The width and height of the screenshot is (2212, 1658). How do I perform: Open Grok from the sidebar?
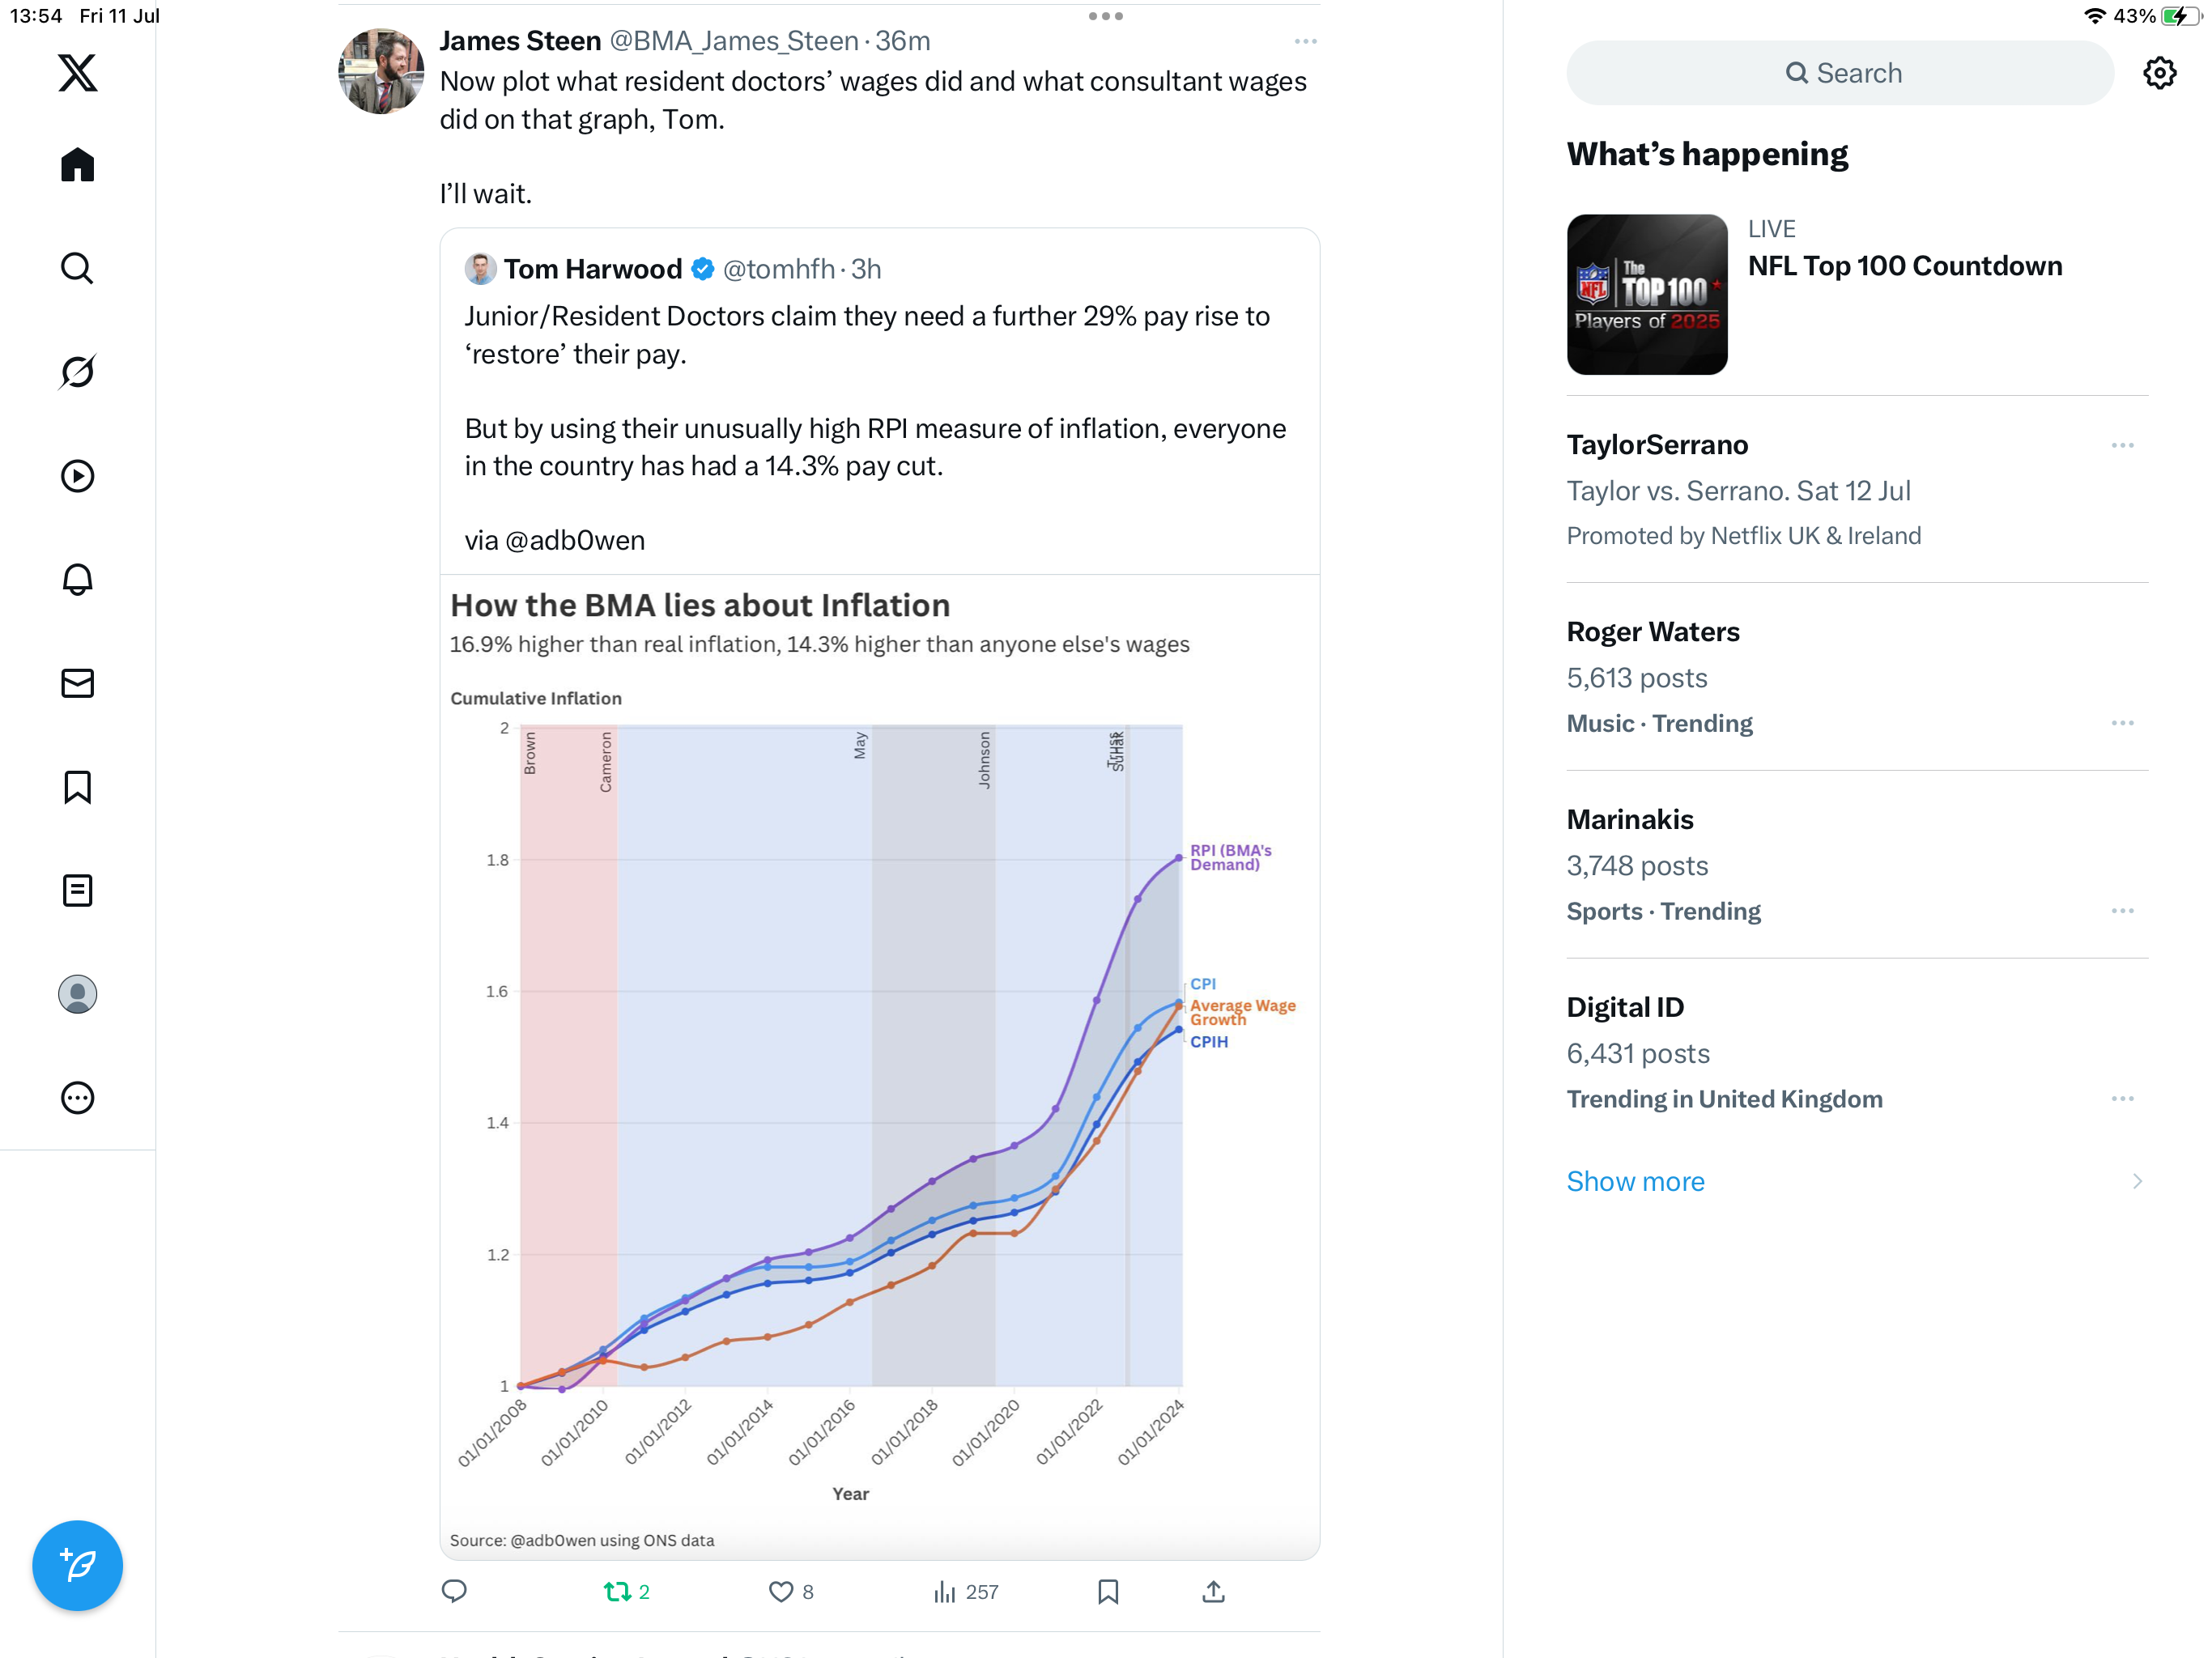(x=77, y=371)
